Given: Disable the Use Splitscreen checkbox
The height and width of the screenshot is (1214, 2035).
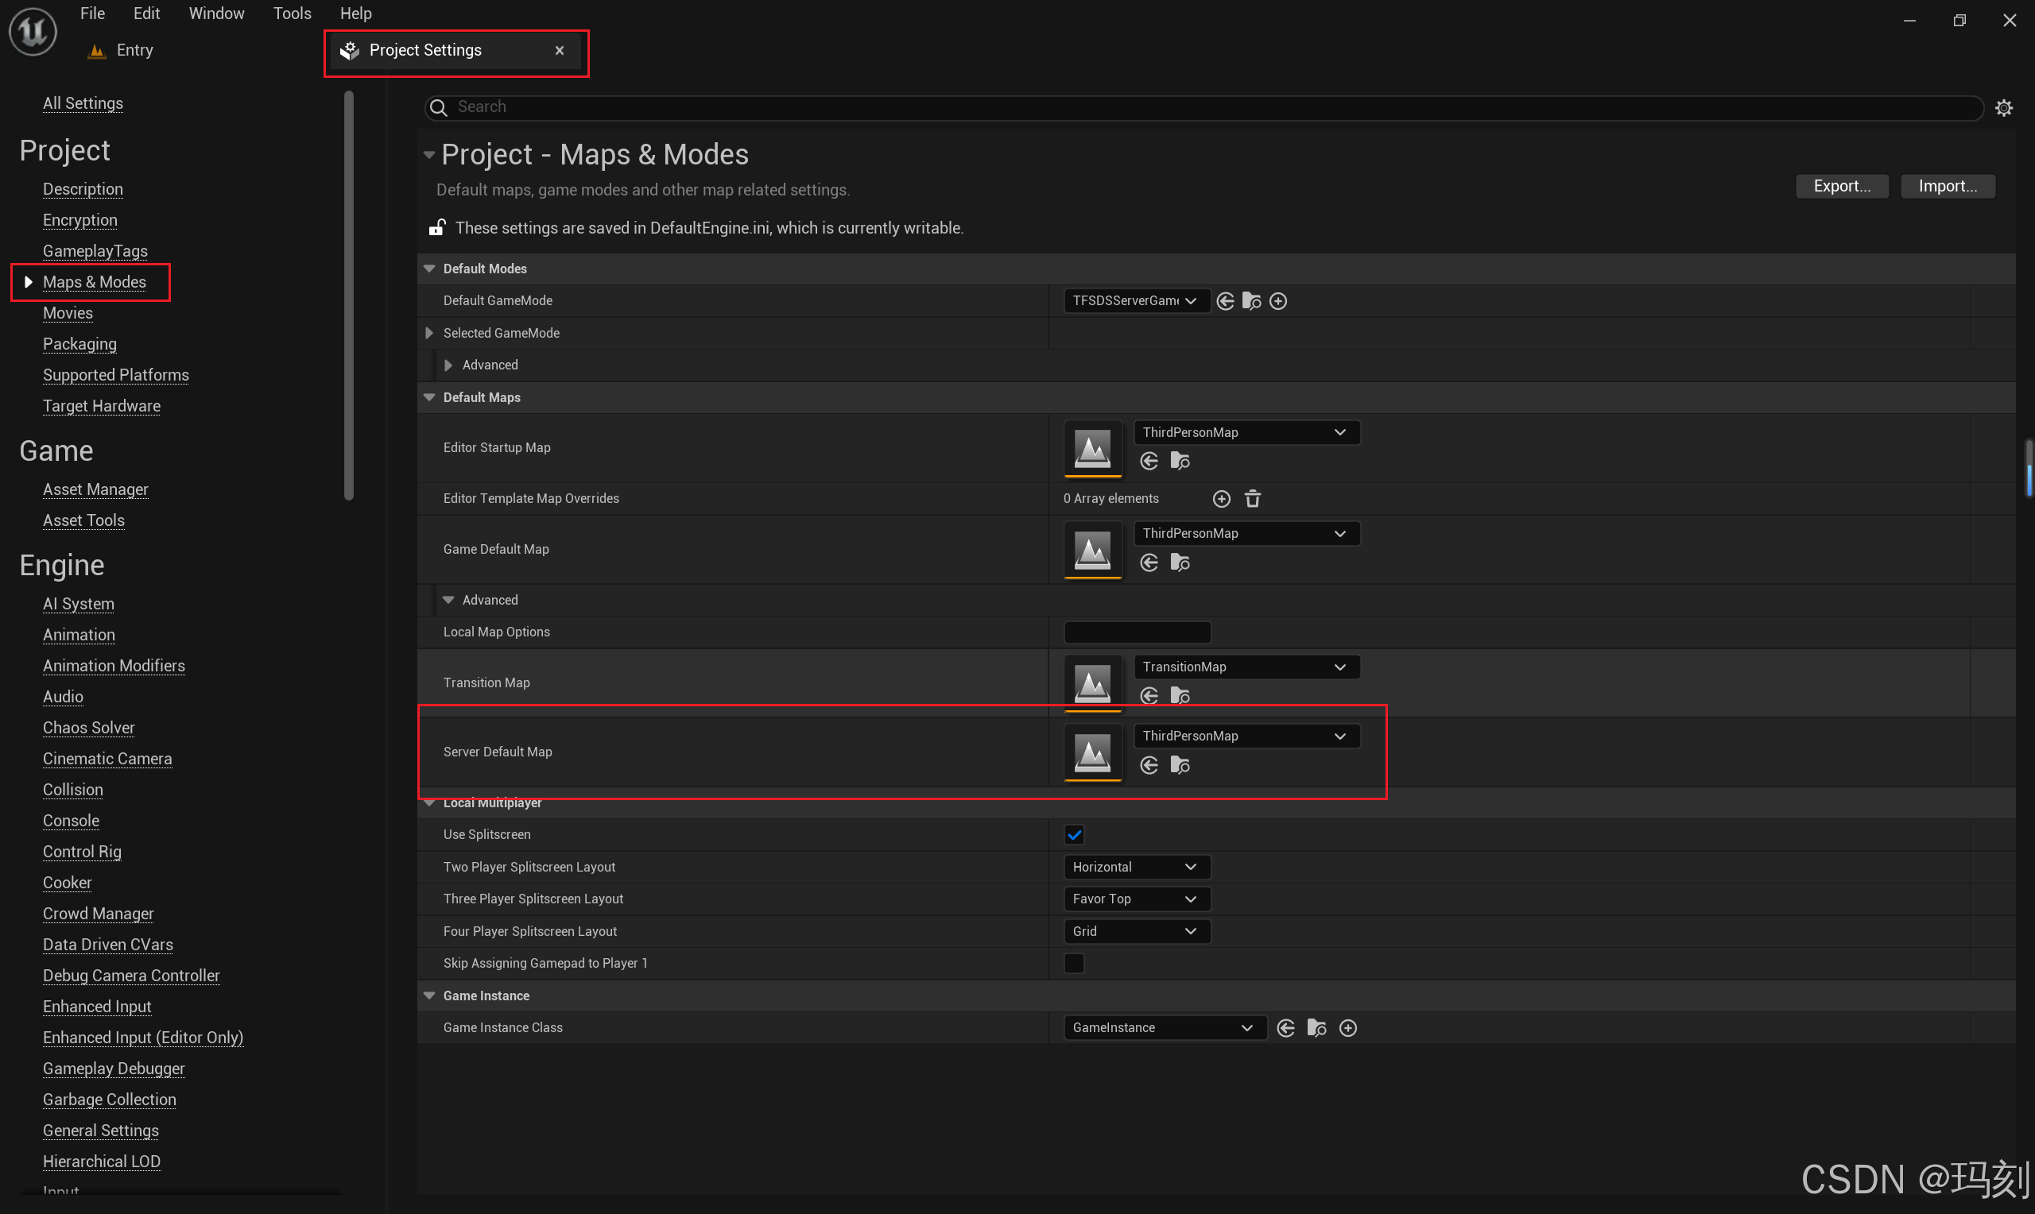Looking at the screenshot, I should (1074, 834).
